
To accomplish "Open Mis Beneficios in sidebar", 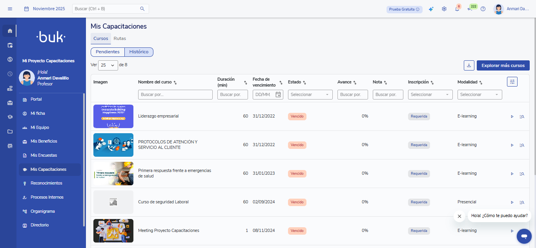I will point(44,141).
